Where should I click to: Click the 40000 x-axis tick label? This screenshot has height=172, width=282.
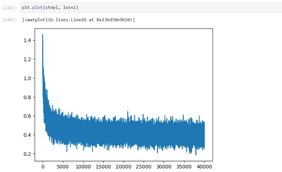204,166
